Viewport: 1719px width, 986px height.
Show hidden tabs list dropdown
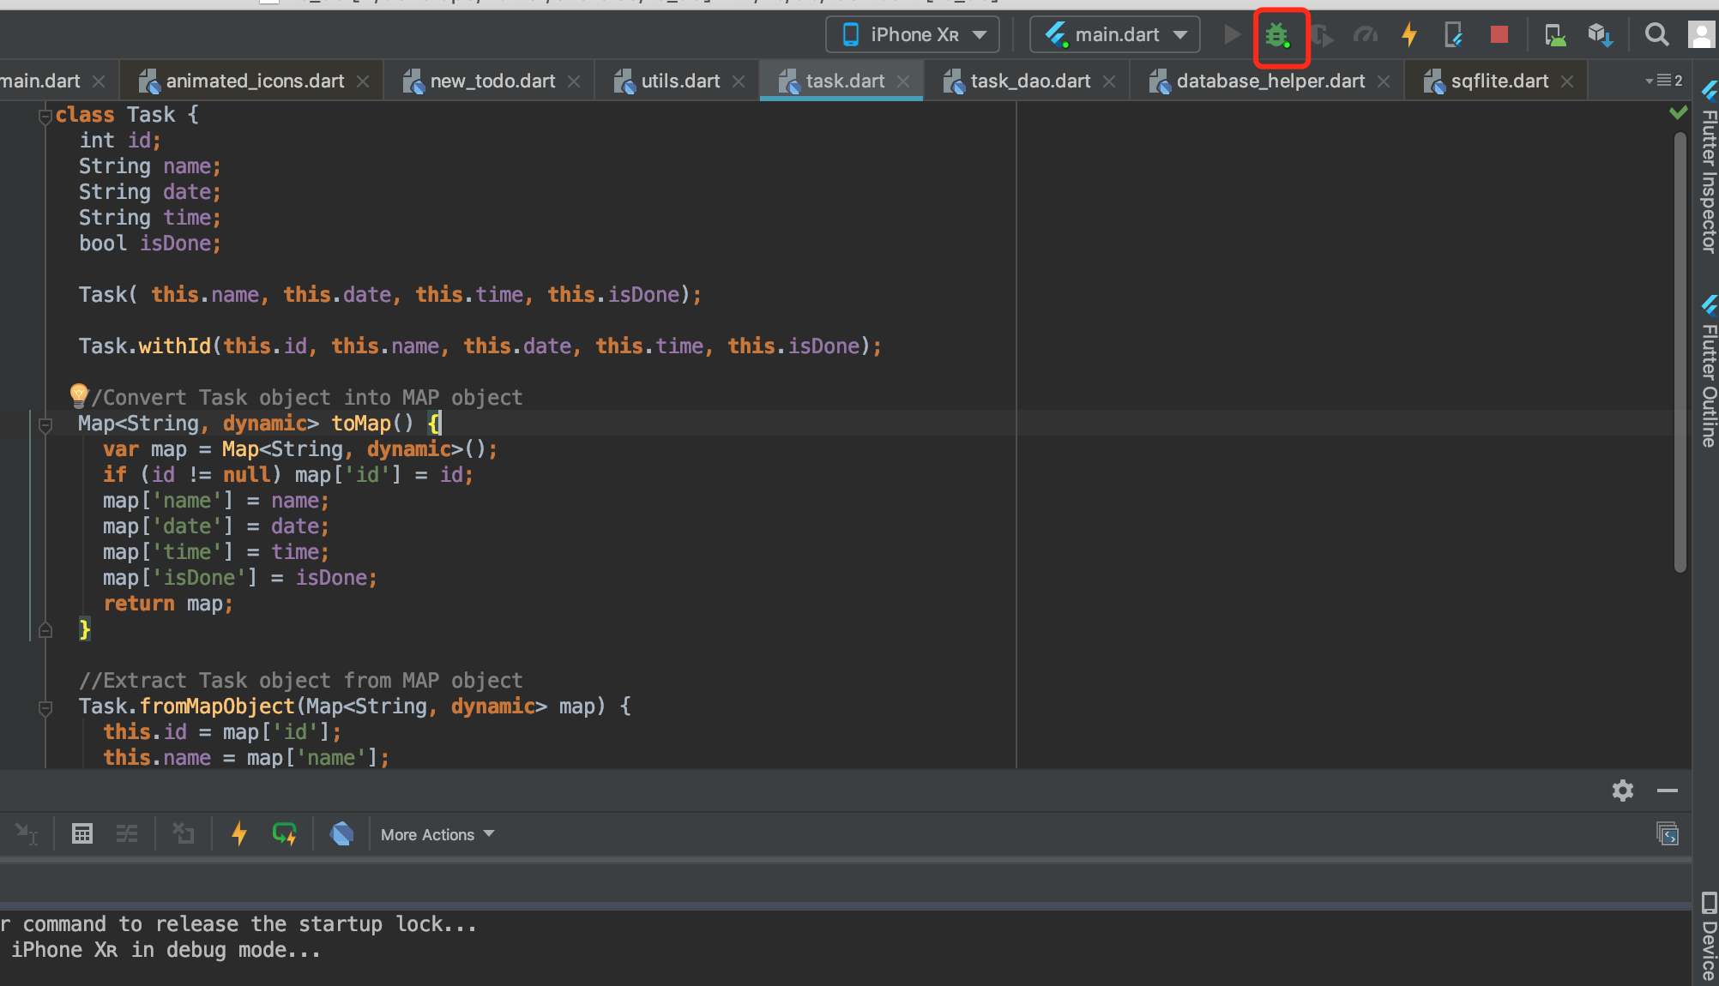click(1663, 81)
